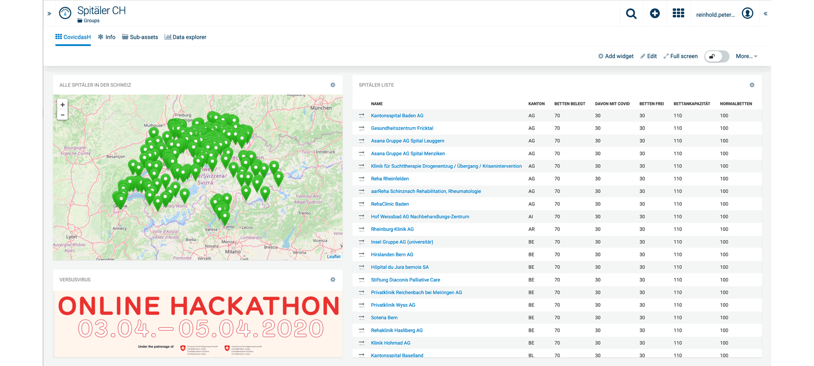814x366 pixels.
Task: Open the More... dropdown
Action: click(x=746, y=57)
